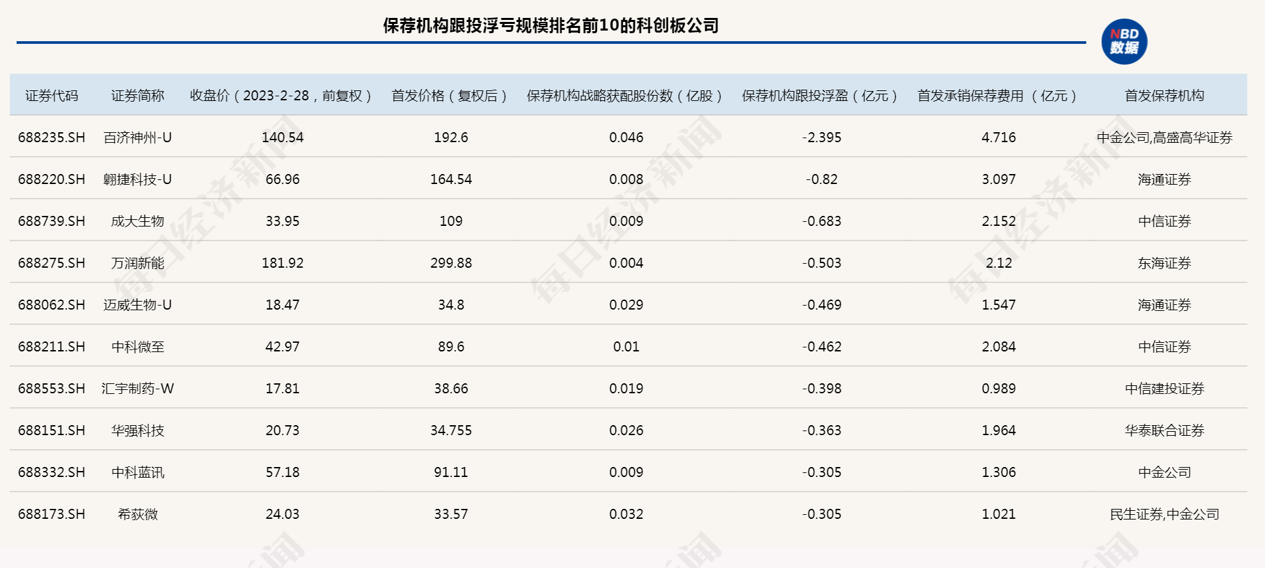Screen dimensions: 1265x568
Task: Select the company name 希荻微
Action: pyautogui.click(x=137, y=514)
